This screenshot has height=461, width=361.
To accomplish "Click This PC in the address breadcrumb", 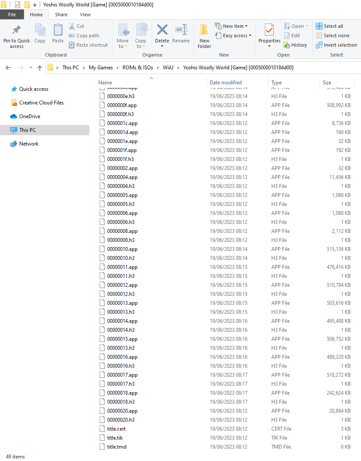I will (70, 68).
